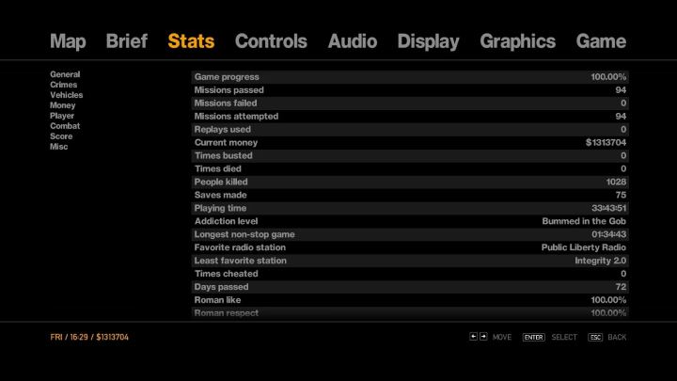Click the Integrity 2.0 value
Image resolution: width=677 pixels, height=381 pixels.
click(601, 261)
